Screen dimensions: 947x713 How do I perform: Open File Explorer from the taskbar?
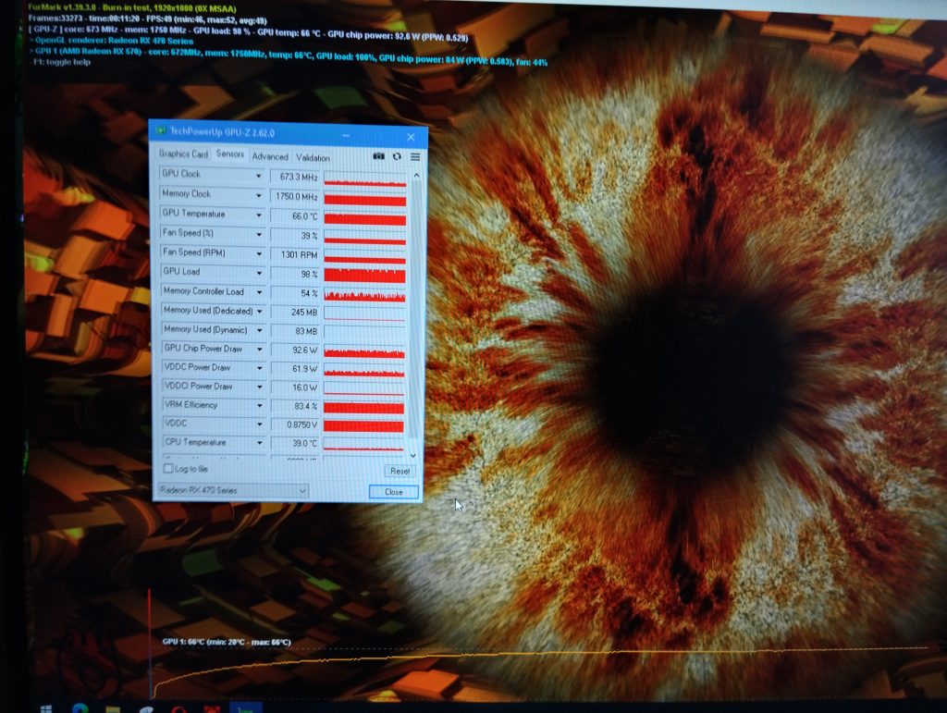[113, 708]
